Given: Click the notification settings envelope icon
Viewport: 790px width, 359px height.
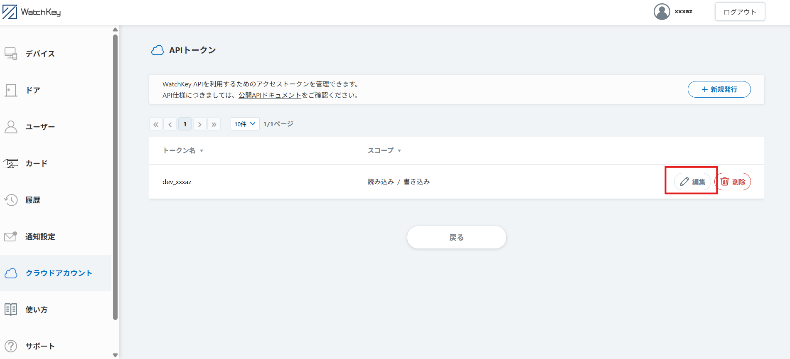Looking at the screenshot, I should (11, 236).
